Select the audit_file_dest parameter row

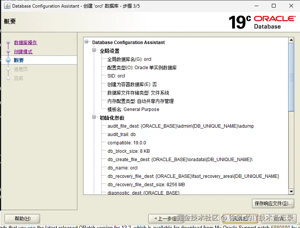[181, 126]
